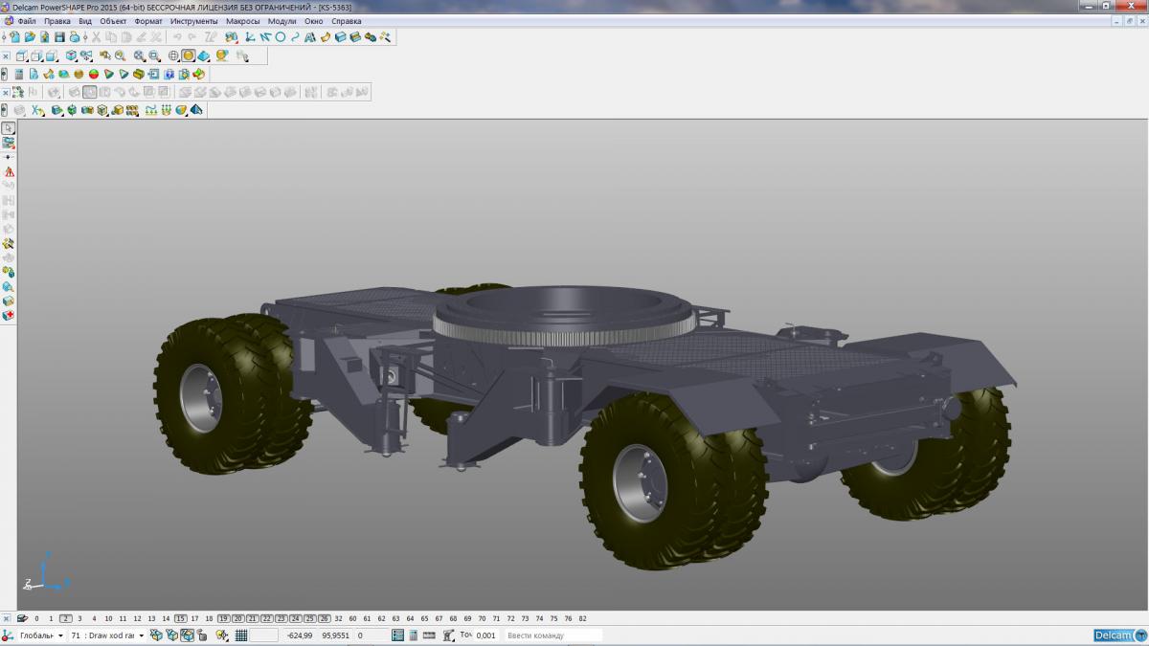Image resolution: width=1149 pixels, height=646 pixels.
Task: Click the Undo arrow icon
Action: tap(177, 36)
